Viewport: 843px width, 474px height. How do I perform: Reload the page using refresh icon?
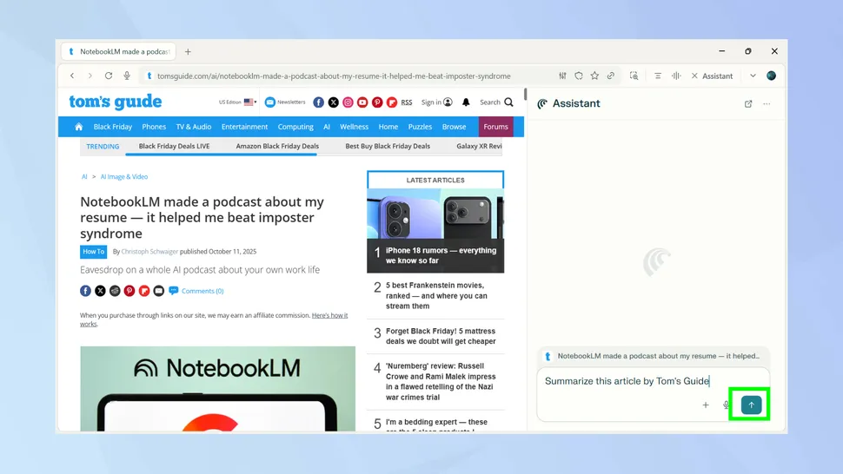tap(109, 76)
